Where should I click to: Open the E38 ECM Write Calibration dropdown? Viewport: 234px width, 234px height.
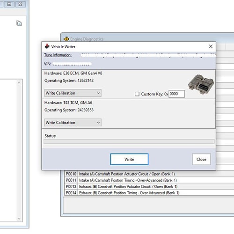[x=73, y=93]
